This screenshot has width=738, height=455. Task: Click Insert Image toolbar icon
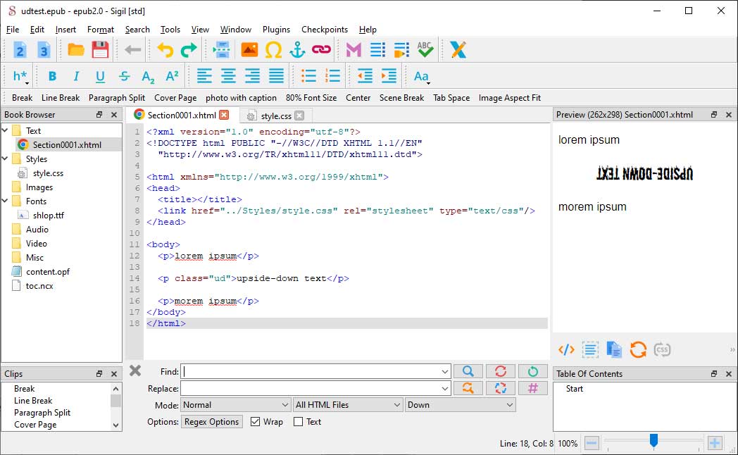(249, 49)
